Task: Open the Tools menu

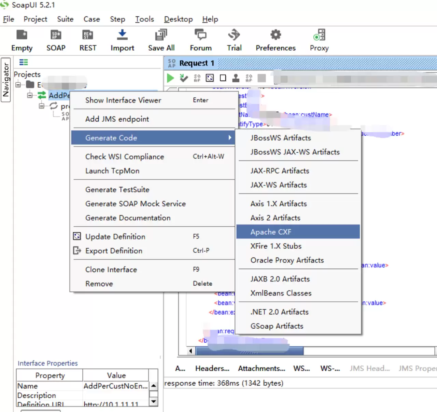Action: tap(144, 19)
